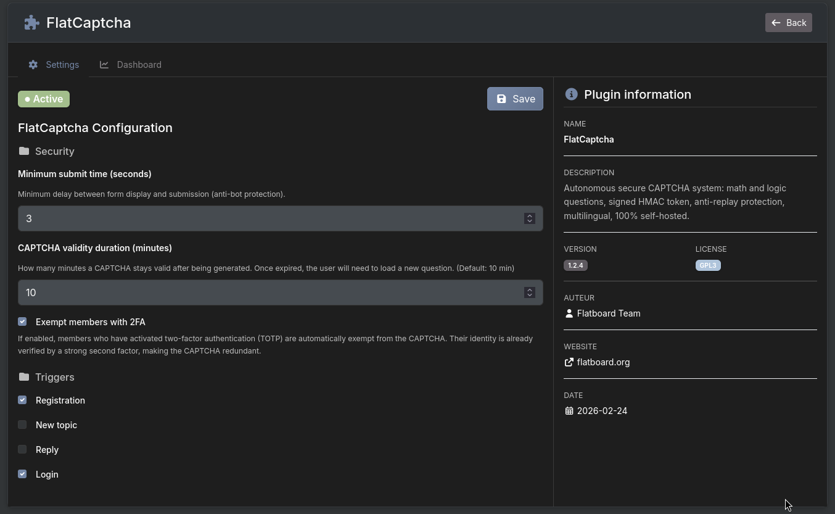Viewport: 835px width, 514px height.
Task: Save the FlatCaptcha configuration
Action: 515,99
